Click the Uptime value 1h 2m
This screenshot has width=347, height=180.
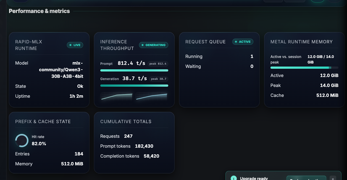(x=76, y=96)
